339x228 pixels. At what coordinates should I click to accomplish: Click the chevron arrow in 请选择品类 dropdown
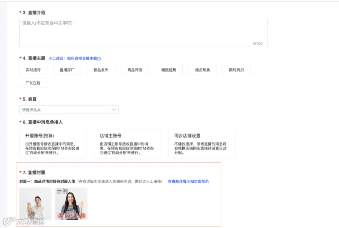click(114, 110)
